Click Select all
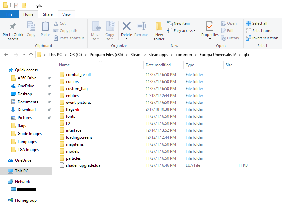 coord(257,23)
